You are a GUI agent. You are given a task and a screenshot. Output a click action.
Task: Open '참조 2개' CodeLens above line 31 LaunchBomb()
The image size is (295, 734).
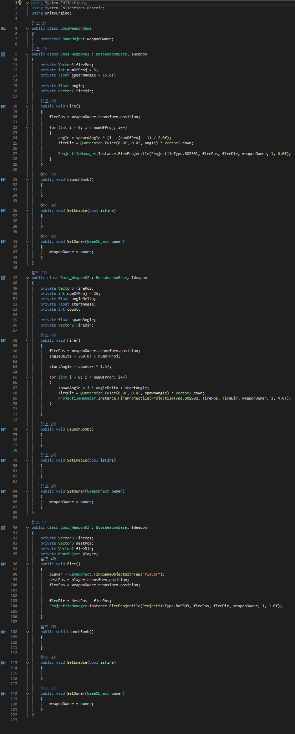[x=48, y=175]
